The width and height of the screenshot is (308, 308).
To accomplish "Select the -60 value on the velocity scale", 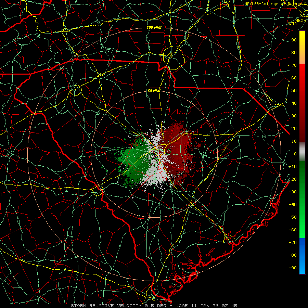I will coord(293,230).
